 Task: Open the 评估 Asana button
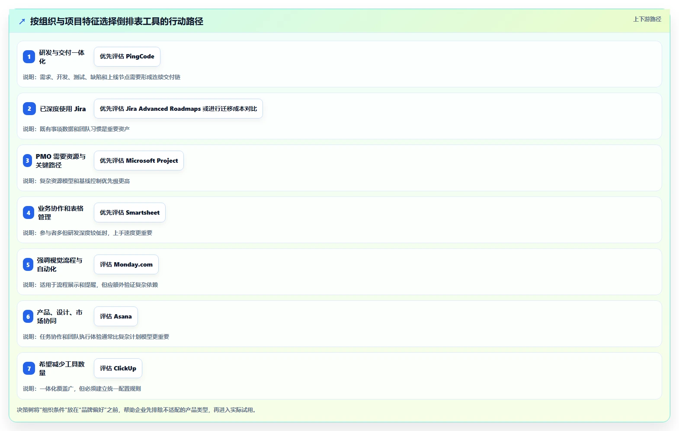116,316
